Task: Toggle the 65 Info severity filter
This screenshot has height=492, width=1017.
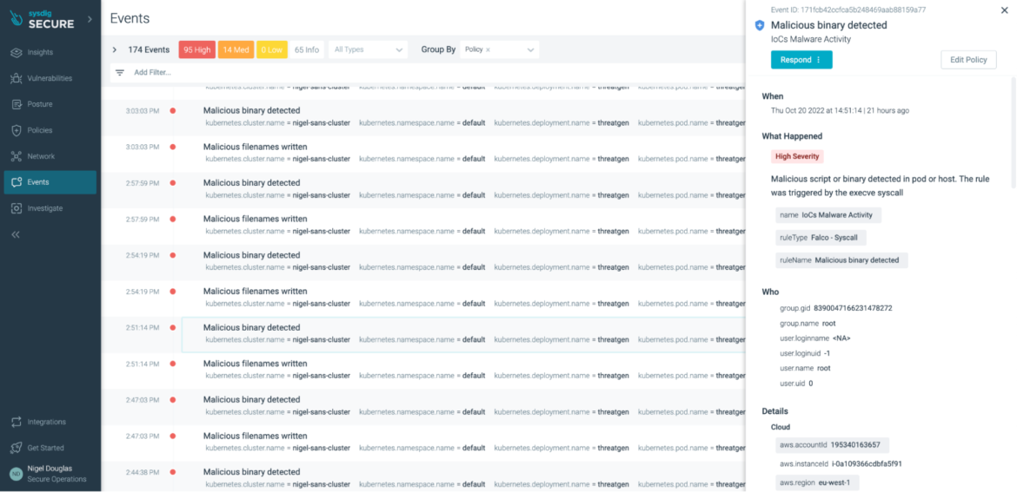Action: coord(307,49)
